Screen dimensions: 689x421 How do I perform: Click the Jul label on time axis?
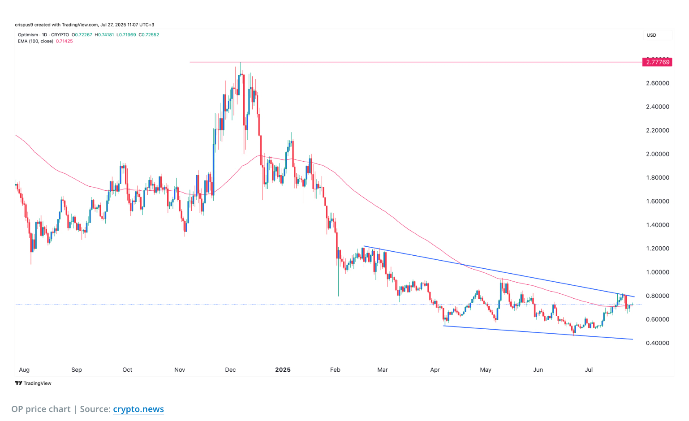coord(589,369)
